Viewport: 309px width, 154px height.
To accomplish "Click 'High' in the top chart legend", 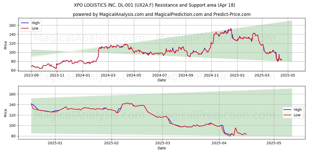I will coord(36,23).
